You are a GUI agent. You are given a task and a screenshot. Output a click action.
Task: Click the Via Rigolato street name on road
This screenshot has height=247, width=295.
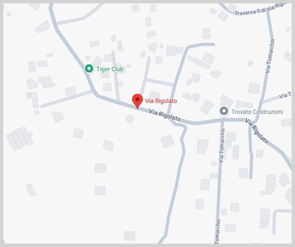coord(165,115)
